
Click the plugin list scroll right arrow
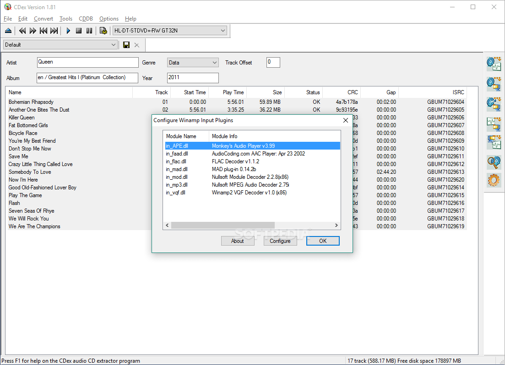pos(336,225)
